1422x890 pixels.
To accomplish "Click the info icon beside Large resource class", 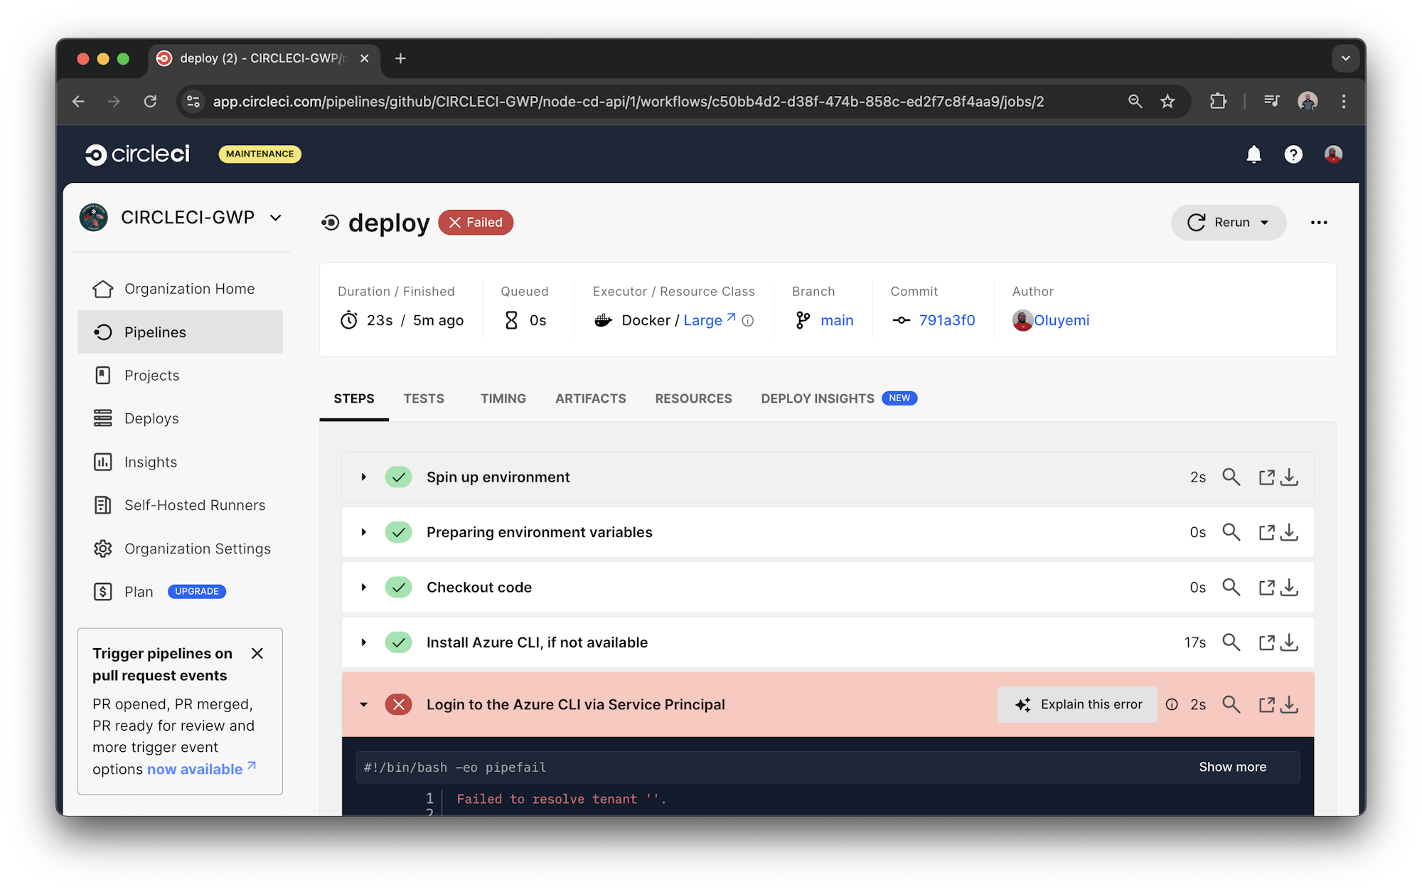I will 747,320.
